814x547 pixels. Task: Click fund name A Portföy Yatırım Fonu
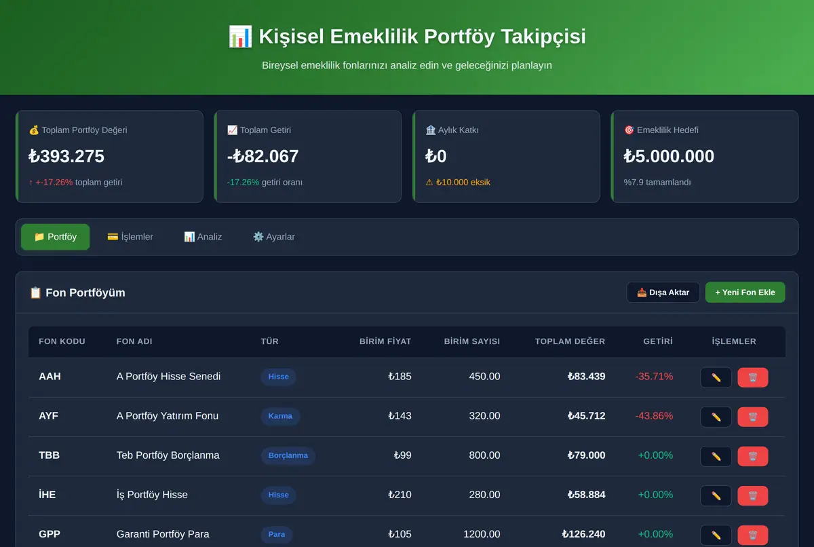pyautogui.click(x=168, y=416)
